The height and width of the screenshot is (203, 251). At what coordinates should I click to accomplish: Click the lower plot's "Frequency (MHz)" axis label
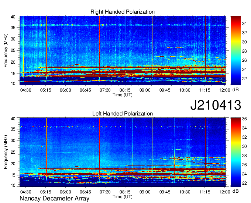(x=6, y=152)
